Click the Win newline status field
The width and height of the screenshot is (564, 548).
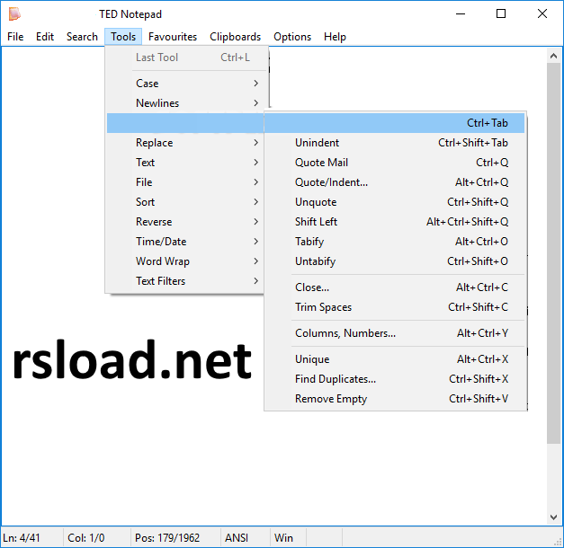[288, 538]
